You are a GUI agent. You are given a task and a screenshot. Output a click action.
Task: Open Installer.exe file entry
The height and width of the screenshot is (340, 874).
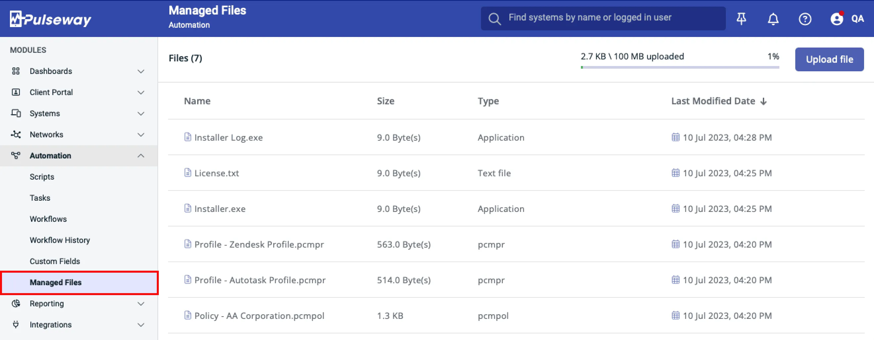click(x=220, y=208)
